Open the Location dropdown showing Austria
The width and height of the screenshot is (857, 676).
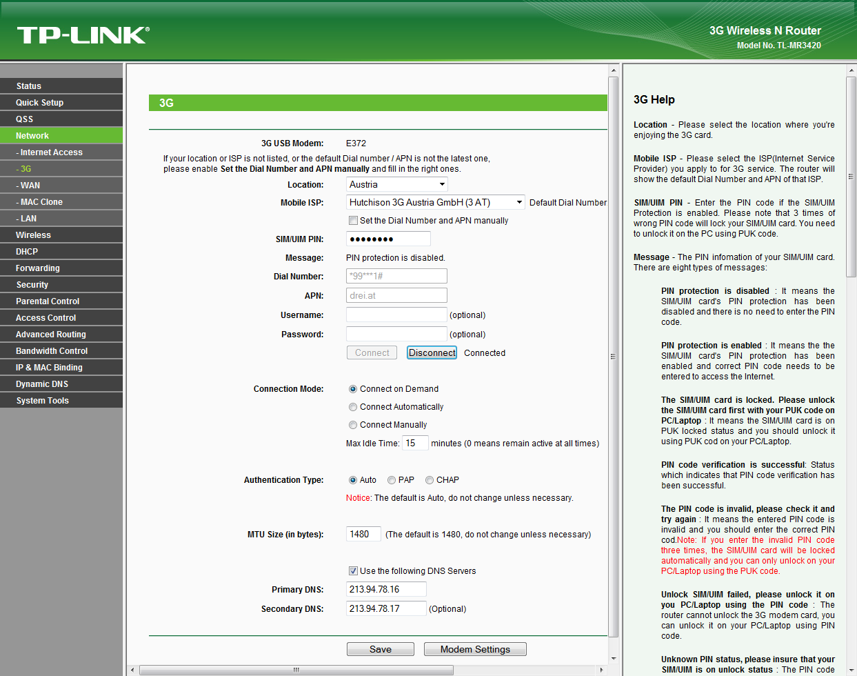pyautogui.click(x=396, y=184)
